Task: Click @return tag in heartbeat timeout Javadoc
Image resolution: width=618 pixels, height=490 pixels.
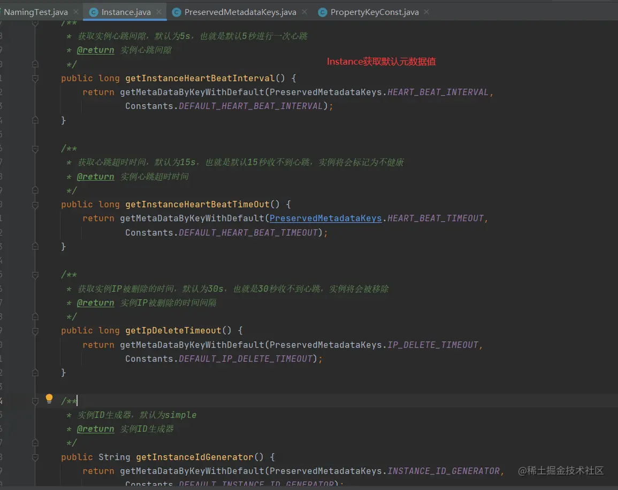Action: 95,177
